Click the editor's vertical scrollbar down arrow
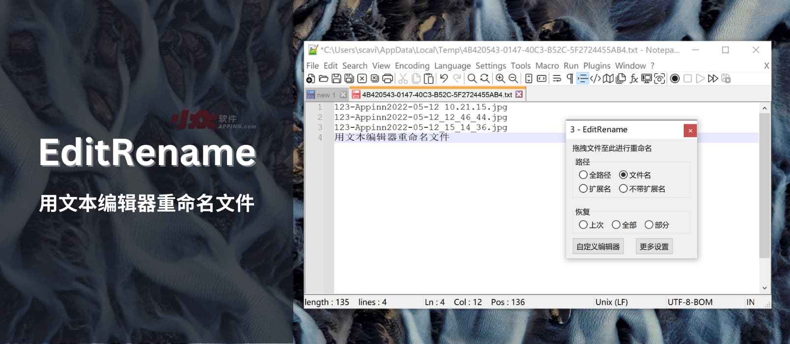Screen dimensions: 790x344 [764, 288]
